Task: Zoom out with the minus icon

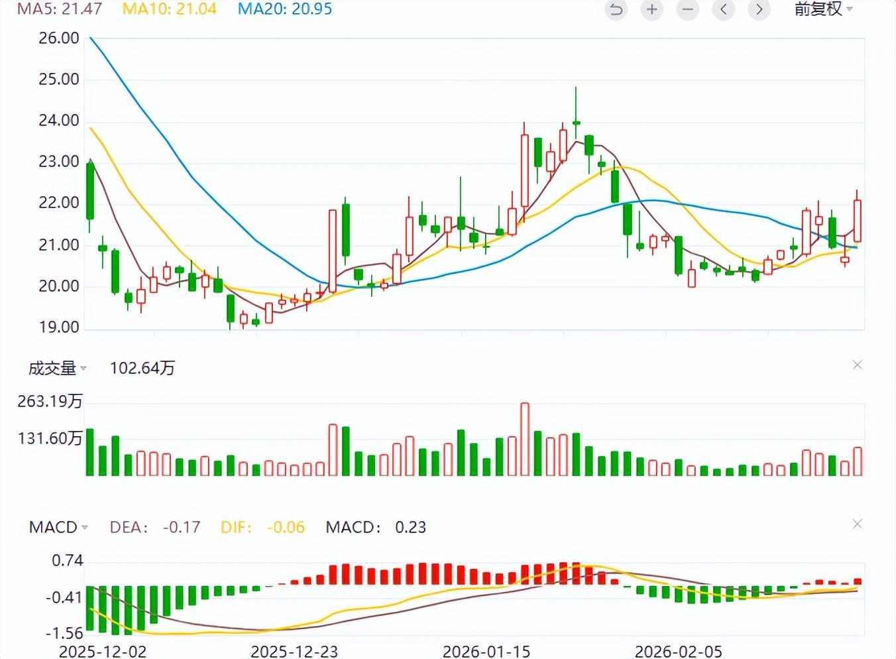Action: (x=688, y=9)
